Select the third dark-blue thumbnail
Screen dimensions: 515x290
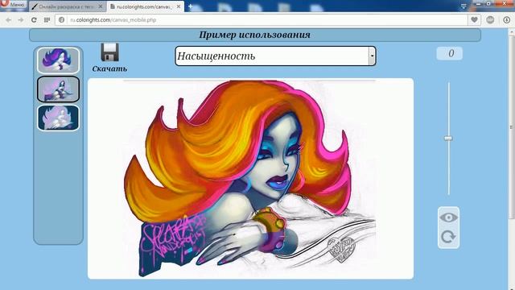pos(58,118)
